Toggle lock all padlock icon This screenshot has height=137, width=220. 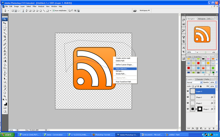click(201, 86)
